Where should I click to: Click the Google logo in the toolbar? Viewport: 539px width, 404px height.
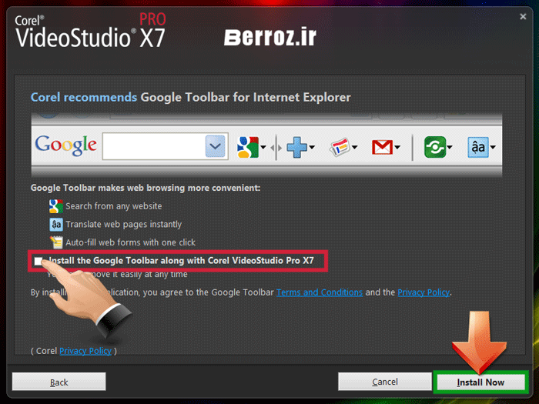pos(66,145)
